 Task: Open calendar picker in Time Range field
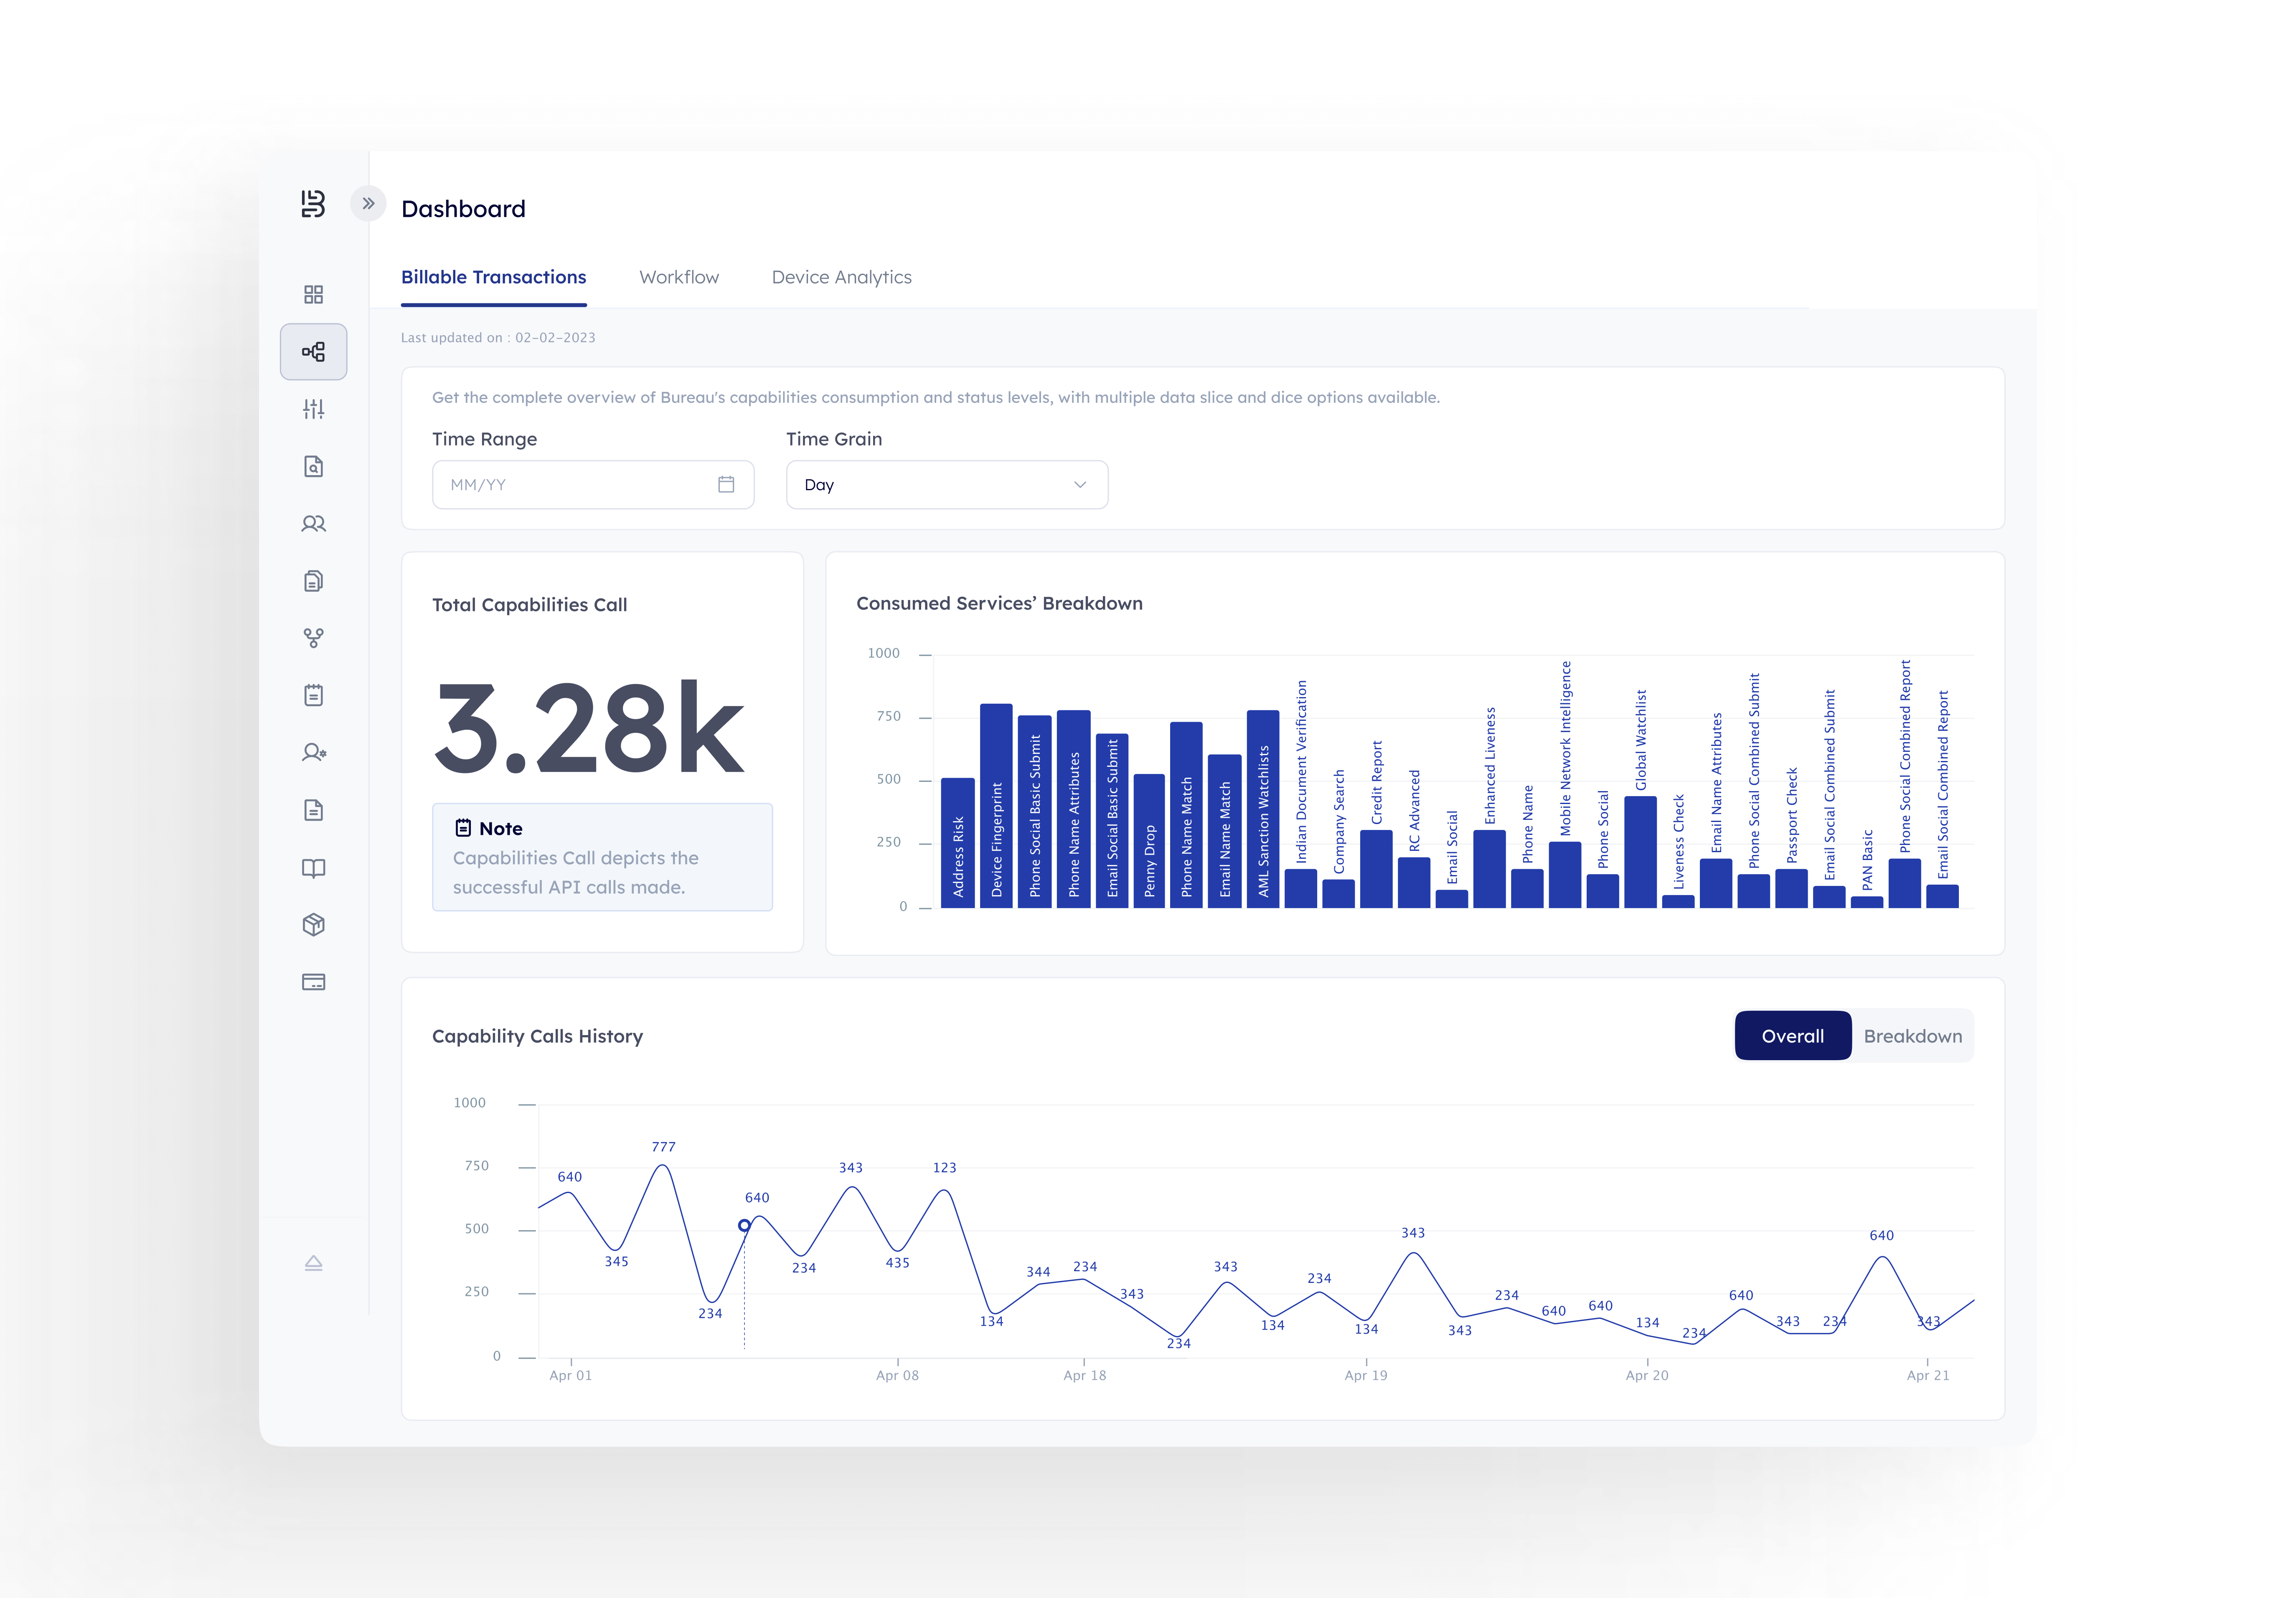click(726, 485)
